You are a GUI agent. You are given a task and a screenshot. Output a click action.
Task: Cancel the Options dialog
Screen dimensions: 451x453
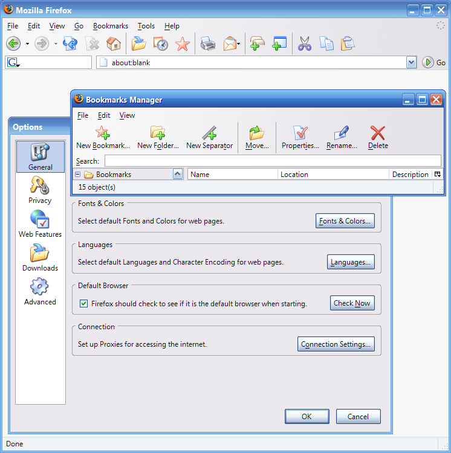[358, 416]
